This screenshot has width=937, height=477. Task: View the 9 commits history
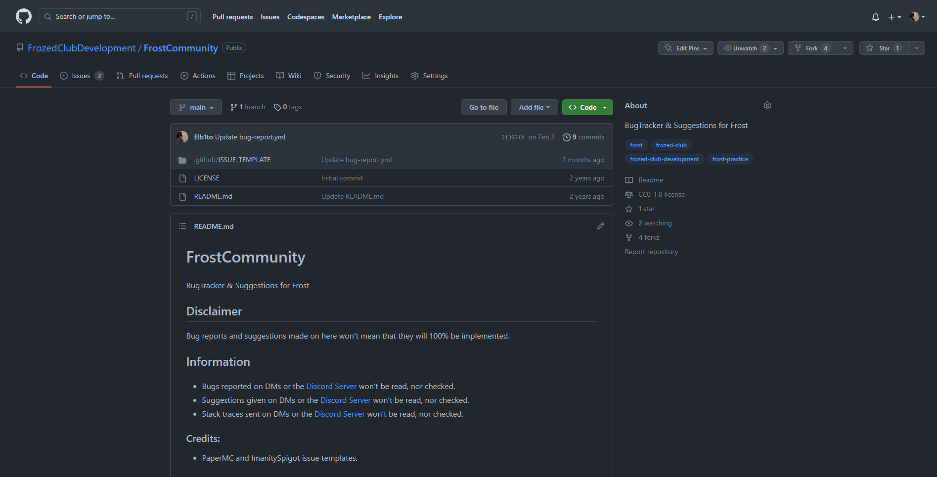583,137
